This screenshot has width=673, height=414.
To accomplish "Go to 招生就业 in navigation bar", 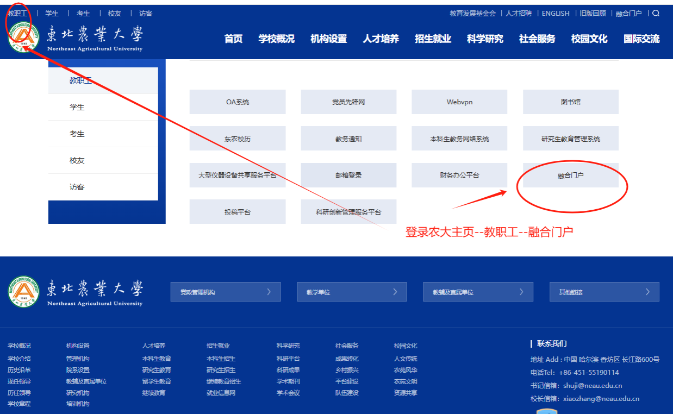I will click(x=433, y=39).
